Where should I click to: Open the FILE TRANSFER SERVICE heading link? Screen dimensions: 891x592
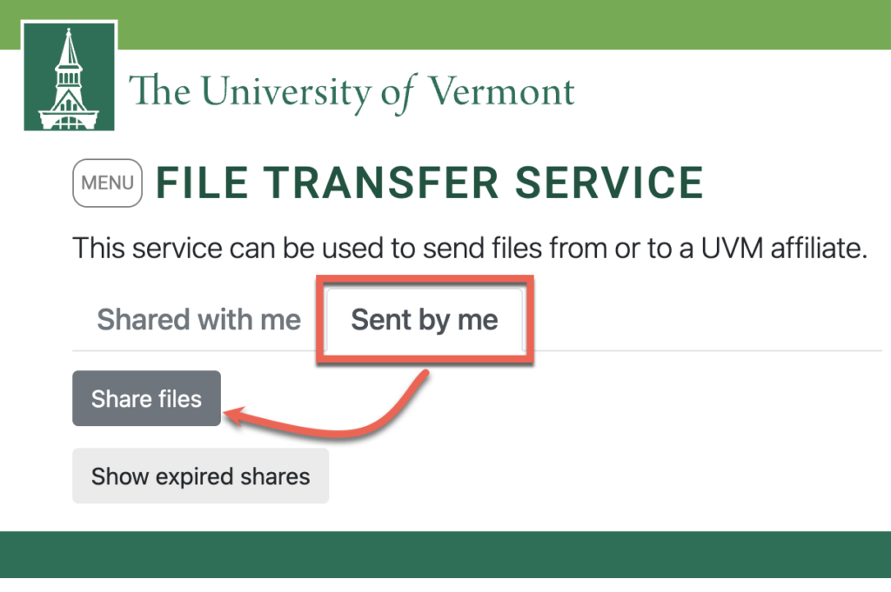(x=429, y=183)
